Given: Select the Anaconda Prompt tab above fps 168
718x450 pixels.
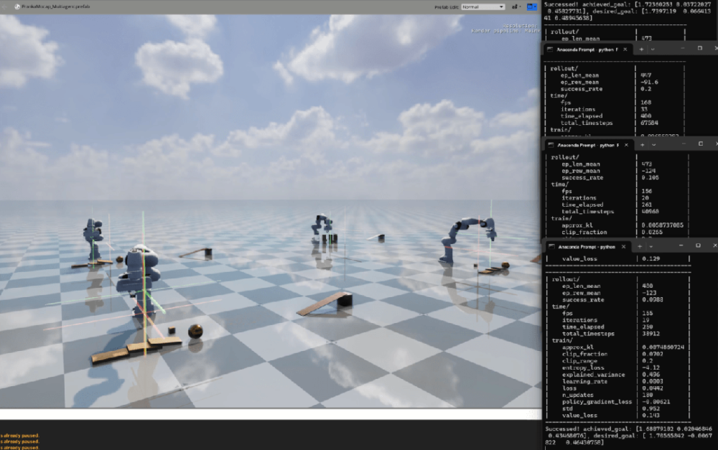Looking at the screenshot, I should pos(587,50).
